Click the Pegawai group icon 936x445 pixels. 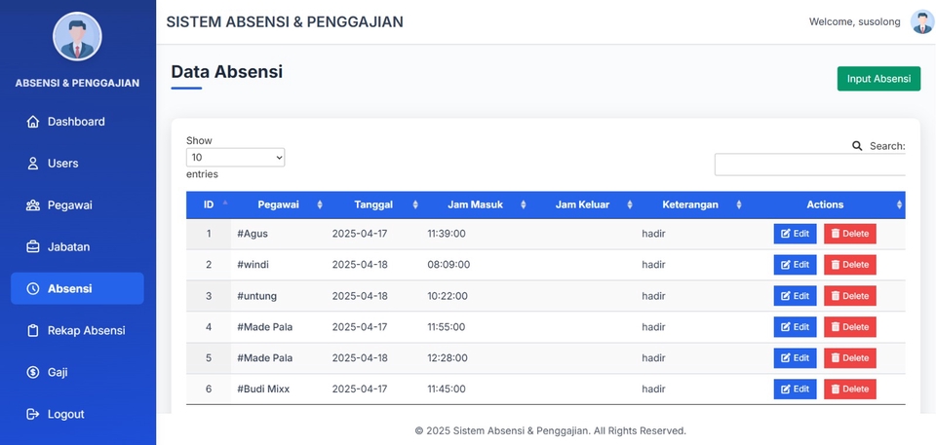click(x=33, y=205)
